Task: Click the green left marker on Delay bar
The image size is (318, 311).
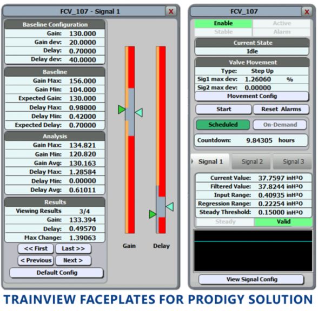Action: tap(153, 214)
